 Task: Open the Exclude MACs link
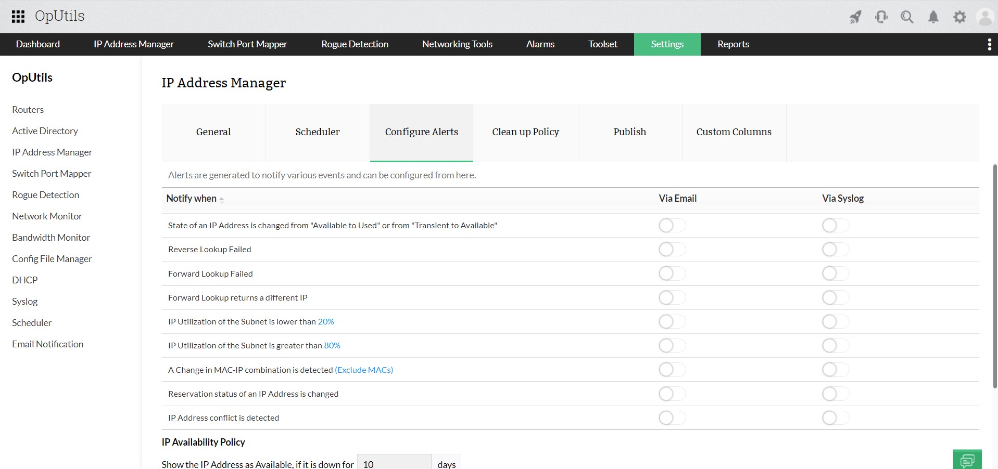tap(364, 370)
